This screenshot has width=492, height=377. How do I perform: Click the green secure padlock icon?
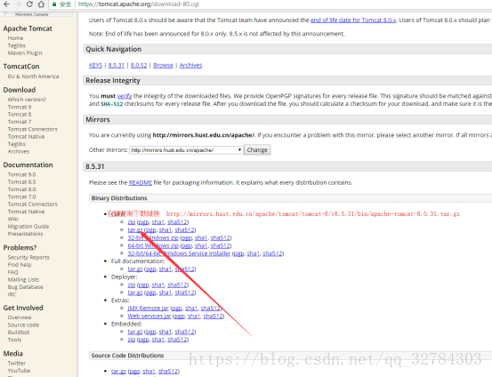54,4
